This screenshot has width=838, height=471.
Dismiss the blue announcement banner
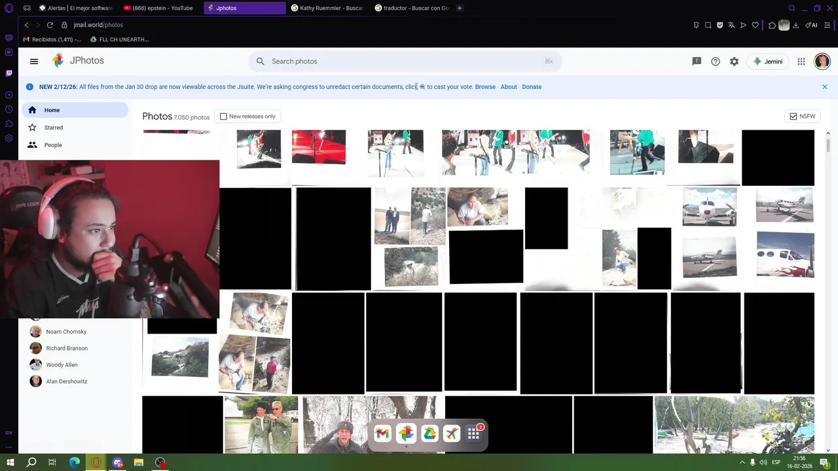[825, 87]
